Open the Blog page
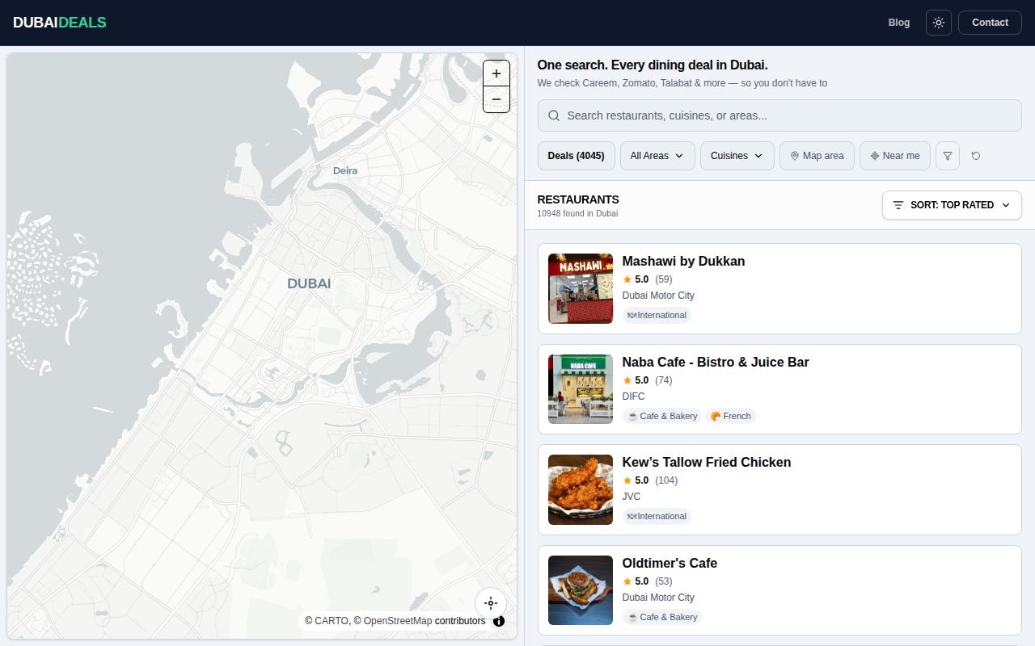This screenshot has width=1035, height=646. pos(899,23)
